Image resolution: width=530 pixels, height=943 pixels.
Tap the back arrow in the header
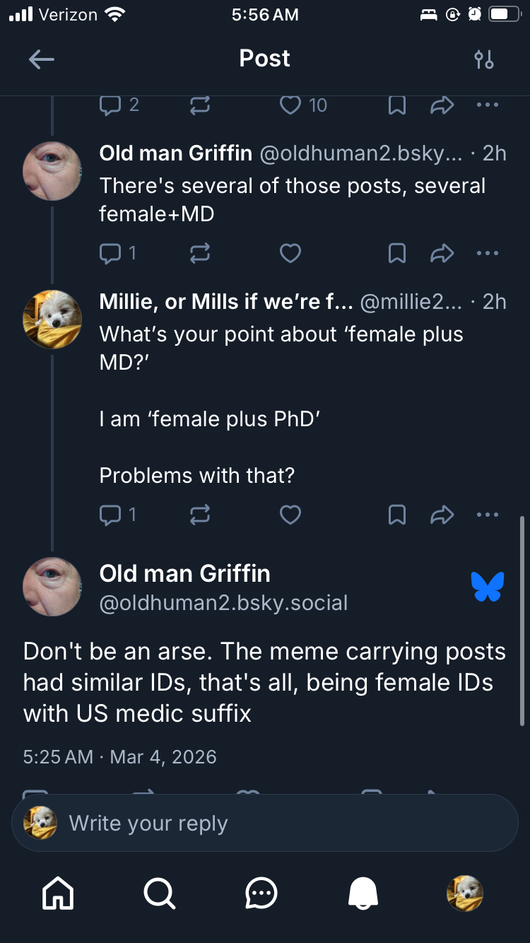point(42,60)
